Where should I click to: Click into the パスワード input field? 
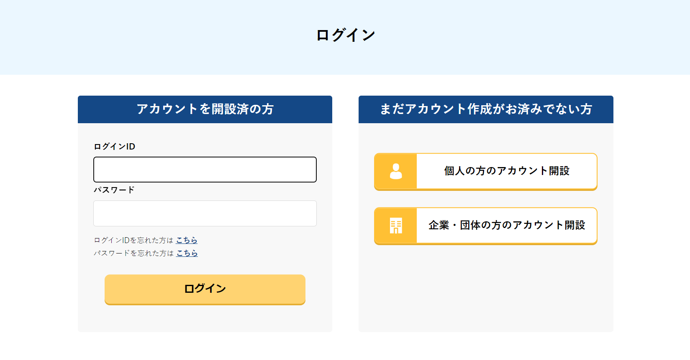point(205,213)
